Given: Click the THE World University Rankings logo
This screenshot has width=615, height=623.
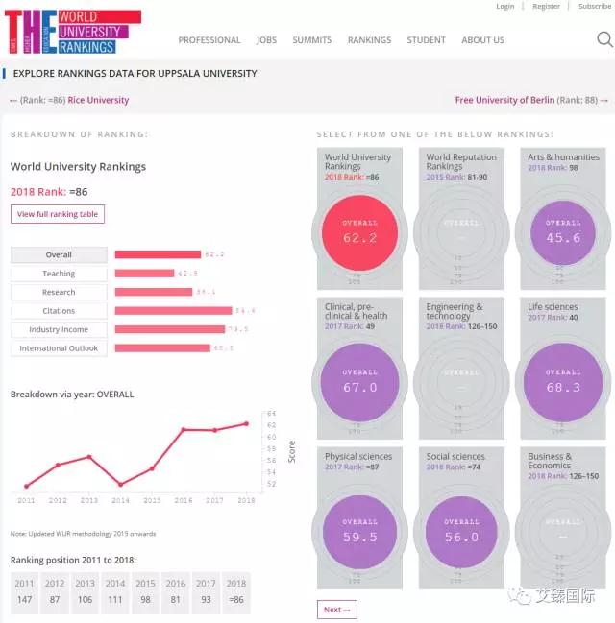Looking at the screenshot, I should click(73, 31).
